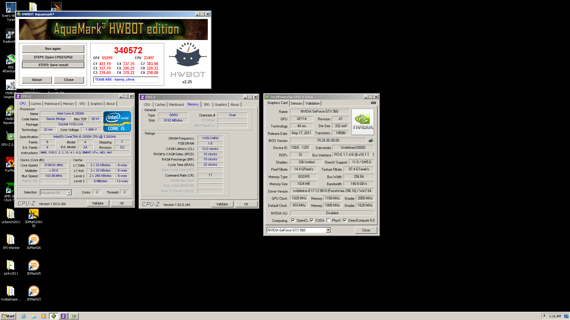570x320 pixels.
Task: Click the HWBOT robot logo
Action: click(188, 55)
